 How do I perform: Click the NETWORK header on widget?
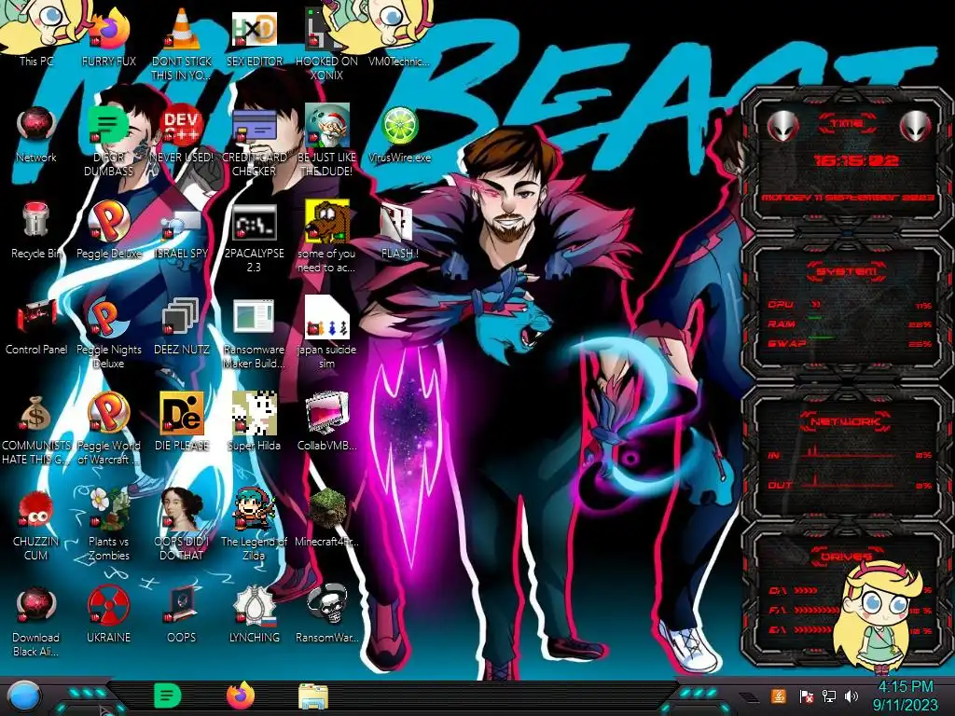click(x=846, y=420)
